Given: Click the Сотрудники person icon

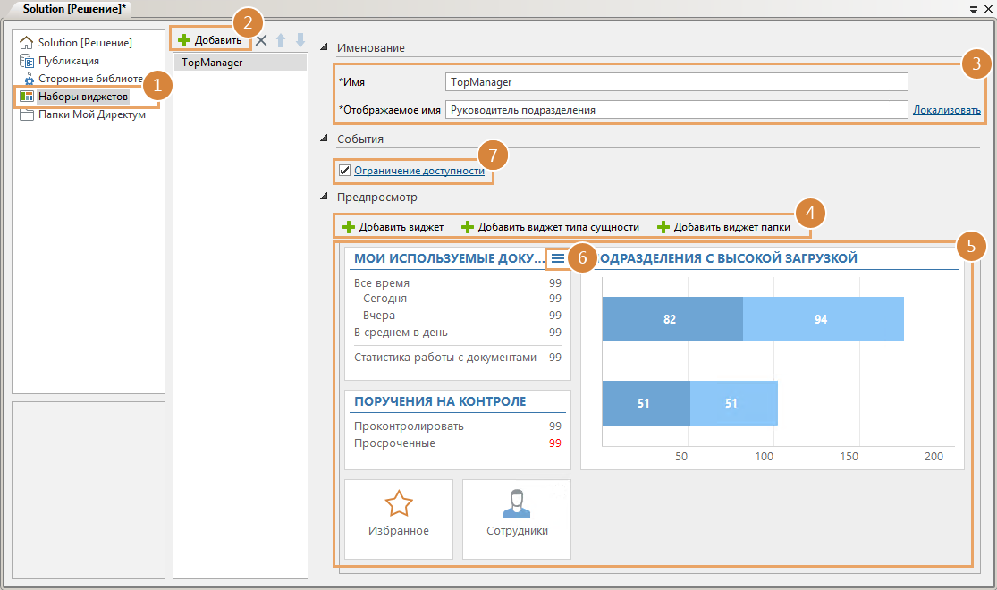Looking at the screenshot, I should [x=517, y=503].
